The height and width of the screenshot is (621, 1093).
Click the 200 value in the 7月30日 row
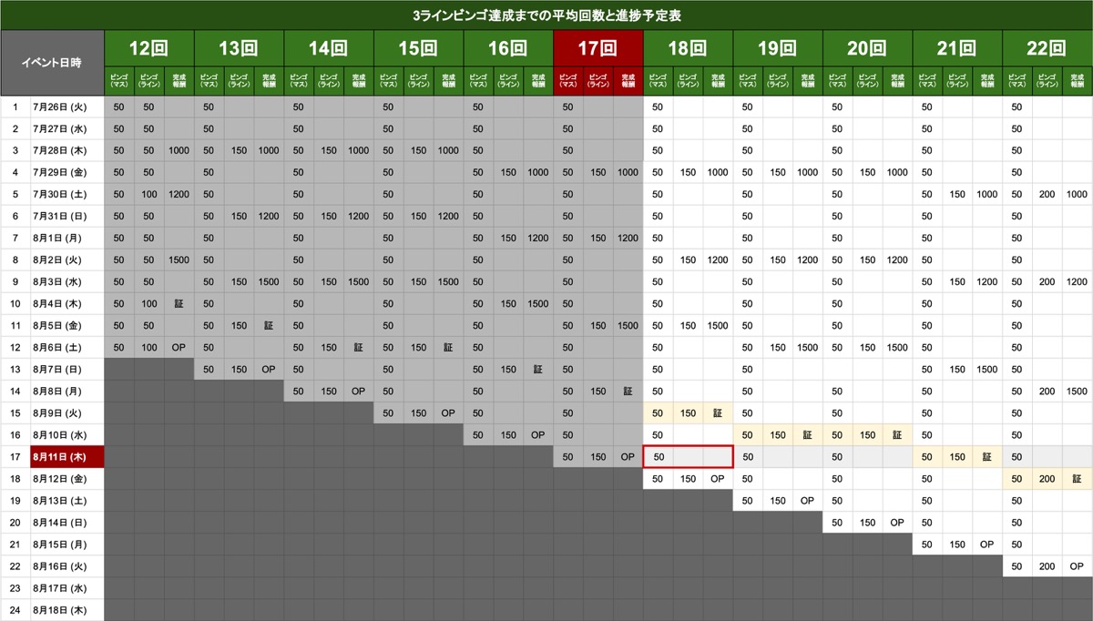click(x=1047, y=194)
